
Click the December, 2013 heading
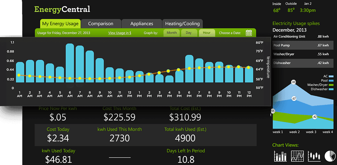click(290, 30)
